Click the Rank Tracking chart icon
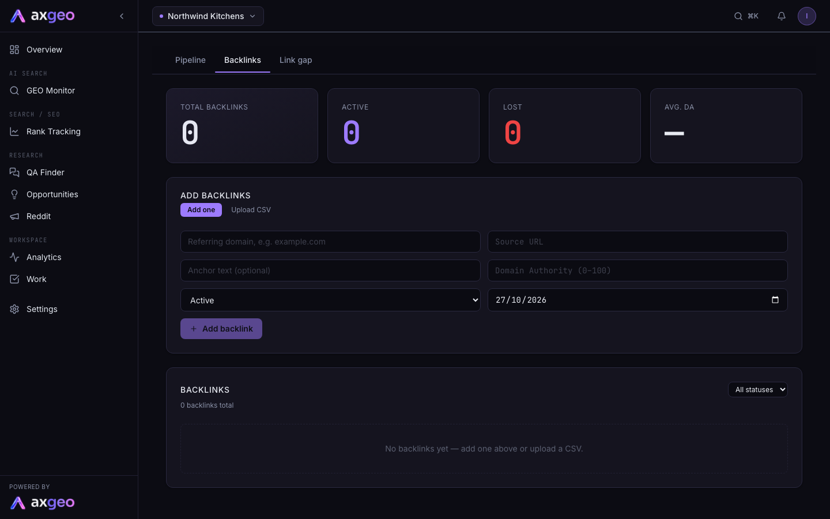The height and width of the screenshot is (519, 830). [x=14, y=131]
